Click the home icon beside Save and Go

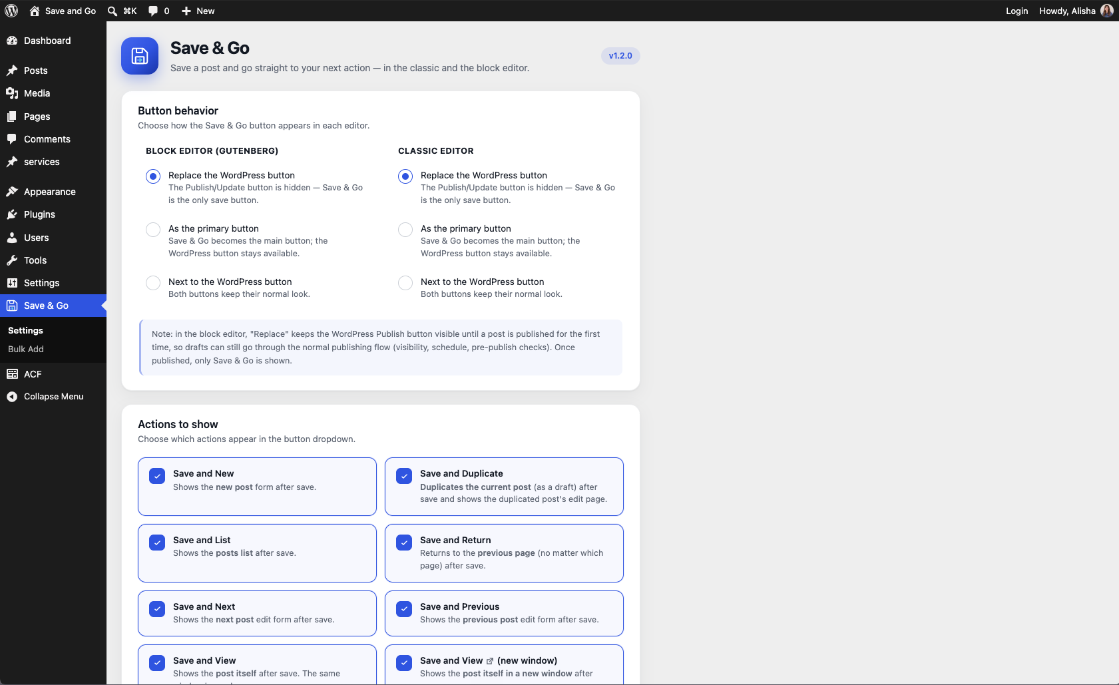coord(35,11)
